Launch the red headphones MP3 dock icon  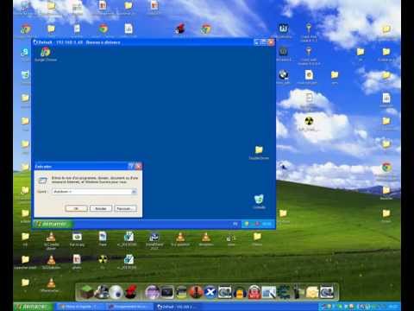(254, 292)
